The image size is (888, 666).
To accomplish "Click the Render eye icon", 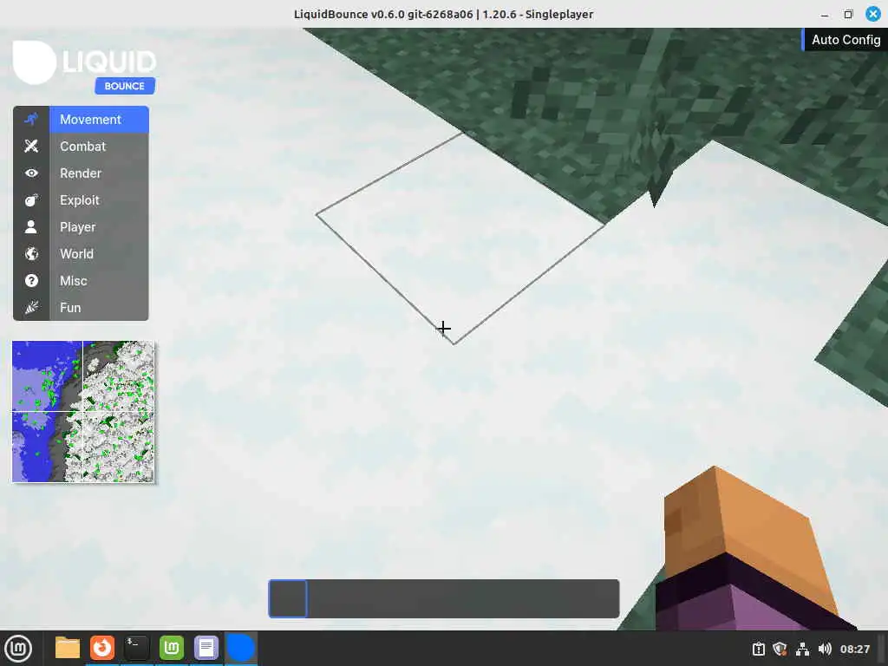I will pyautogui.click(x=31, y=173).
